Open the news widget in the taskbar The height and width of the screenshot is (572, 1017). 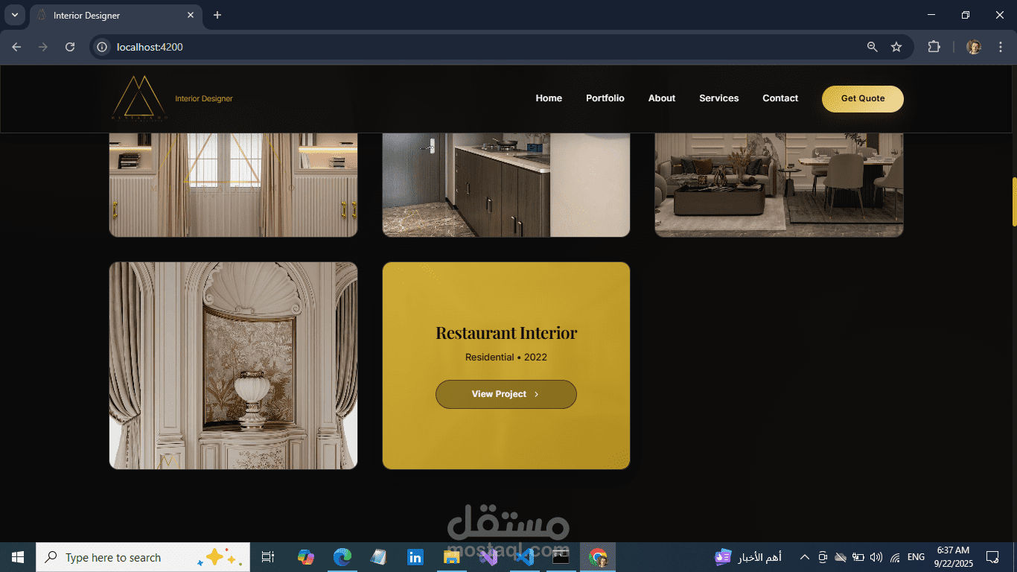point(748,557)
